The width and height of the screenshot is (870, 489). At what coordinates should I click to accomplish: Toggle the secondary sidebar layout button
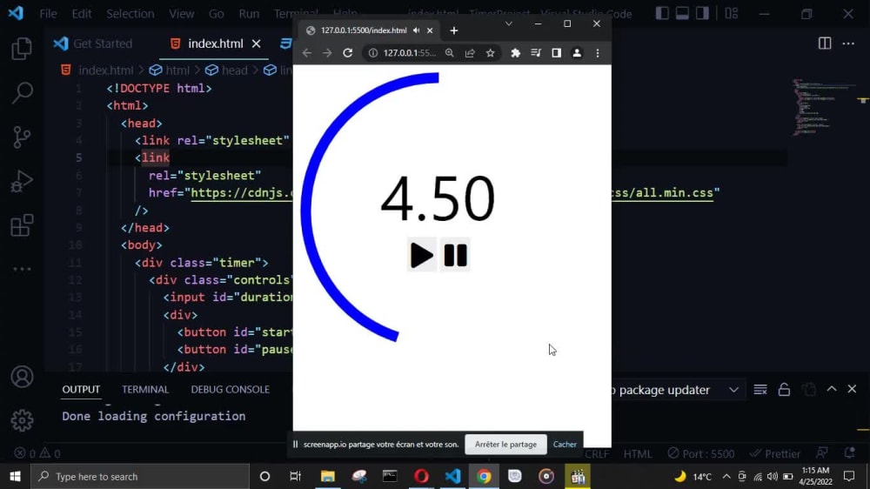tap(702, 13)
